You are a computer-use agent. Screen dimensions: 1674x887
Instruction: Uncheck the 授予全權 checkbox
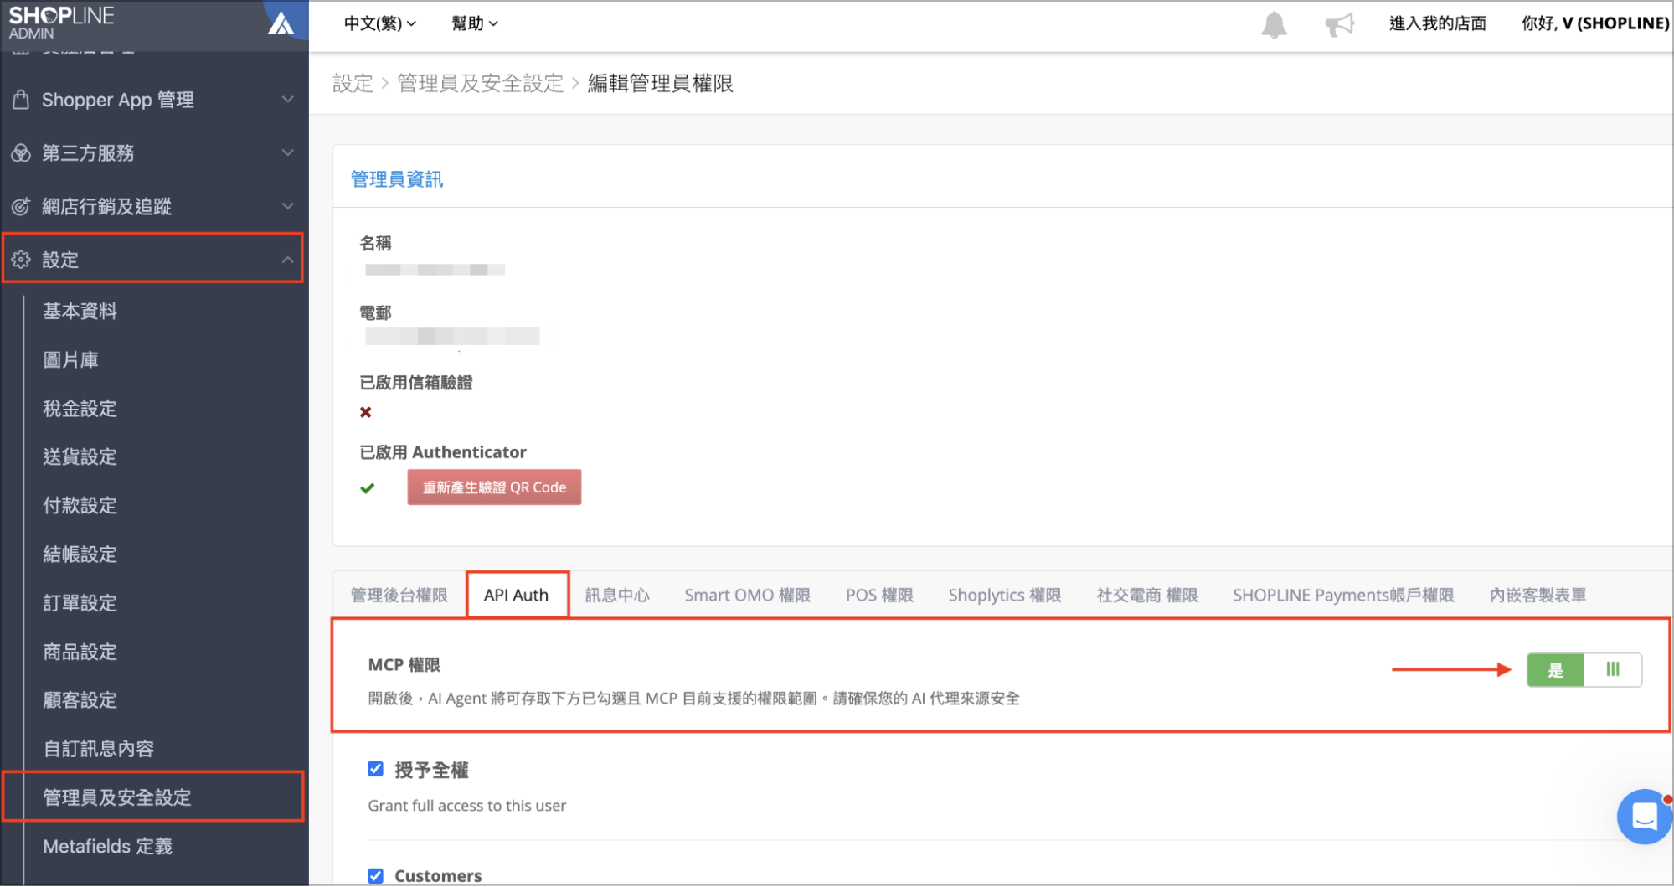point(375,769)
